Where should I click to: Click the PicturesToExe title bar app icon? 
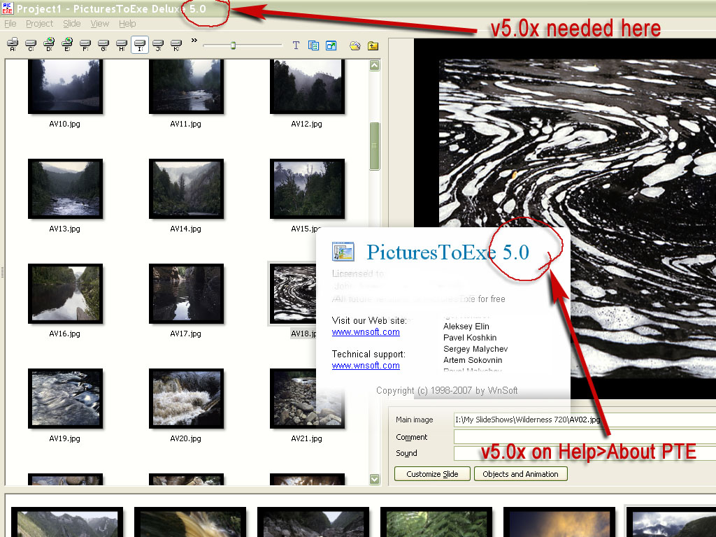[7, 8]
